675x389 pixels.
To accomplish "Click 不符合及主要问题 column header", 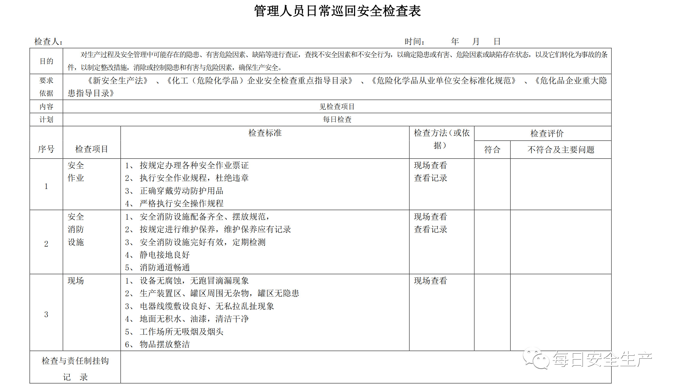I will click(x=561, y=150).
